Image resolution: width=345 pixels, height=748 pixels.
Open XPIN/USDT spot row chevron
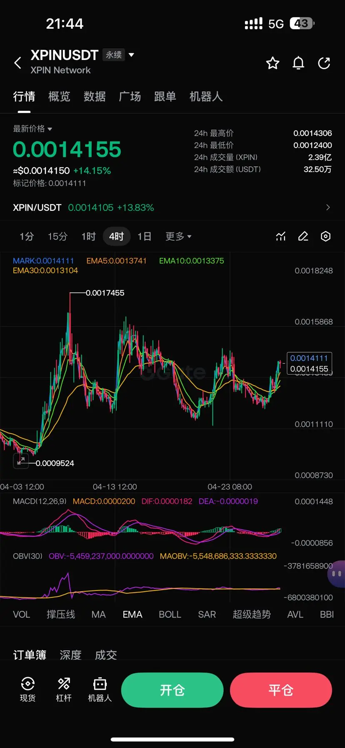pyautogui.click(x=328, y=207)
